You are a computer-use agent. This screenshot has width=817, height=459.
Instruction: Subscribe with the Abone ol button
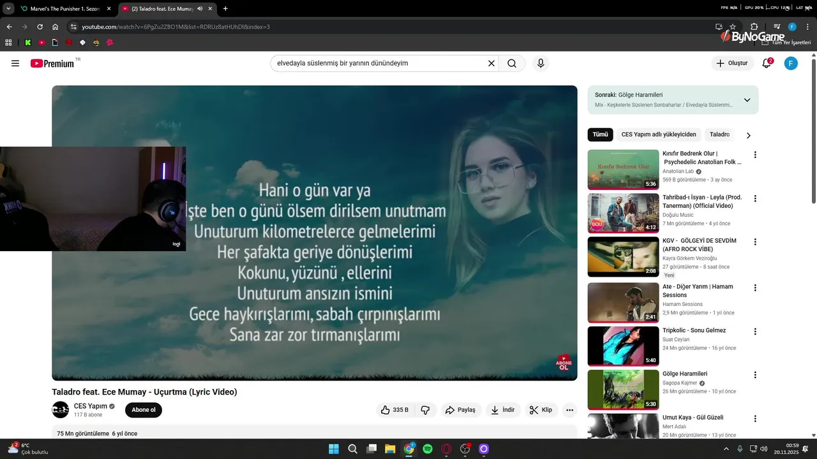144,410
